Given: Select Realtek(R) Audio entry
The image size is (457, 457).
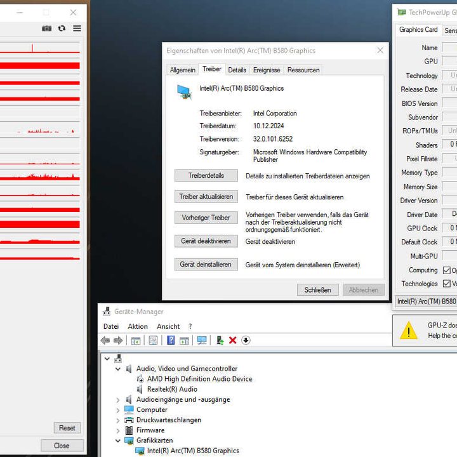Looking at the screenshot, I should pyautogui.click(x=172, y=389).
